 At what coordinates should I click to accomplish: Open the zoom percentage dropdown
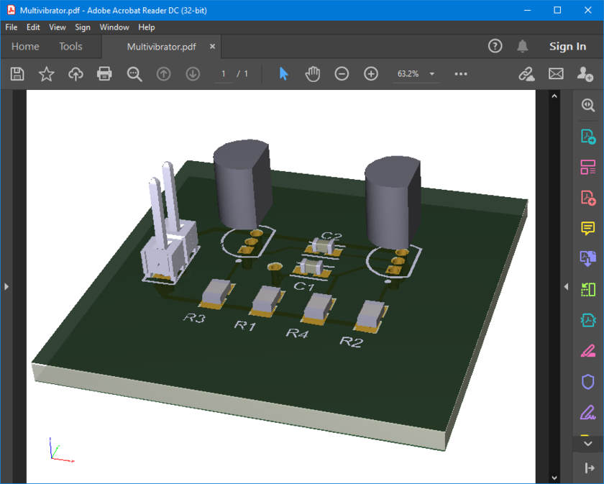click(431, 73)
